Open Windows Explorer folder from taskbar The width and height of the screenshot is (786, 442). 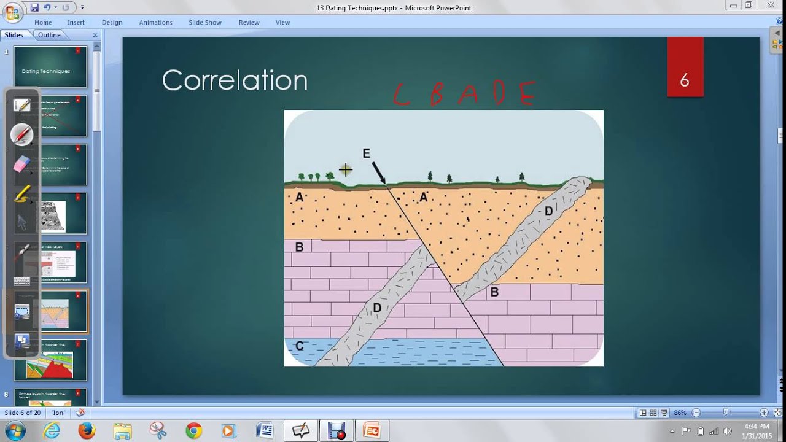[x=122, y=431]
